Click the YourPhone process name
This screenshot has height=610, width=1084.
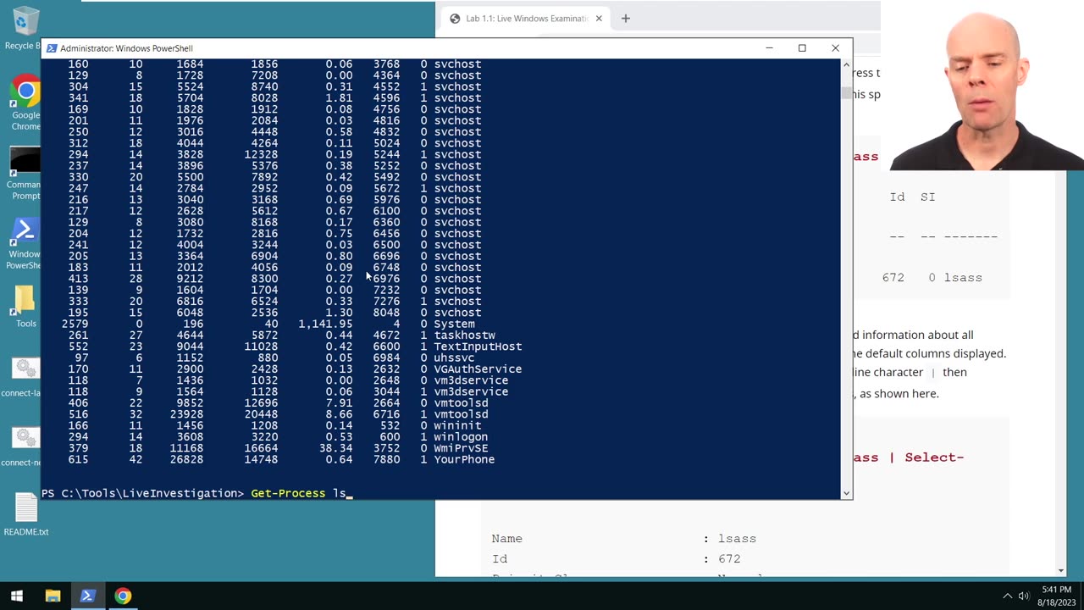[464, 459]
